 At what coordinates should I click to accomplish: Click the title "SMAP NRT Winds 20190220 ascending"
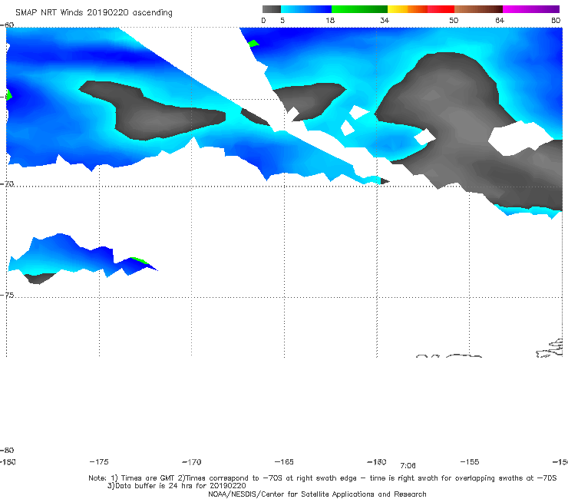coord(94,13)
